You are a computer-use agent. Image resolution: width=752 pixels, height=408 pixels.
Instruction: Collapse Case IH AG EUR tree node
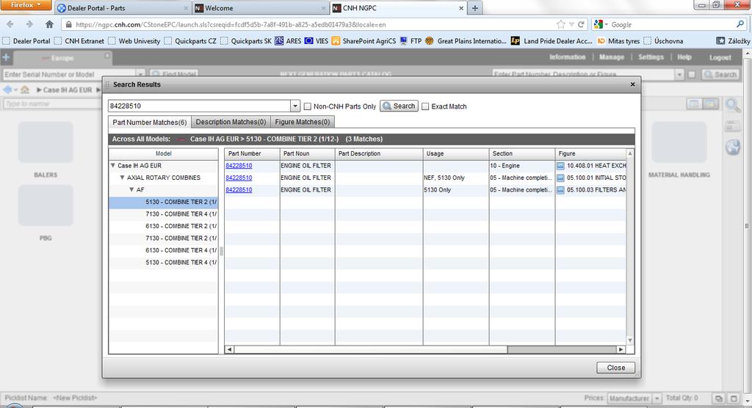[112, 165]
